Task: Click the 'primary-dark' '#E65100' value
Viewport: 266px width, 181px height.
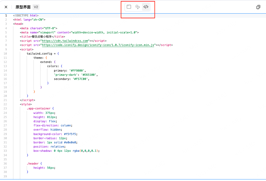Action: click(89, 75)
